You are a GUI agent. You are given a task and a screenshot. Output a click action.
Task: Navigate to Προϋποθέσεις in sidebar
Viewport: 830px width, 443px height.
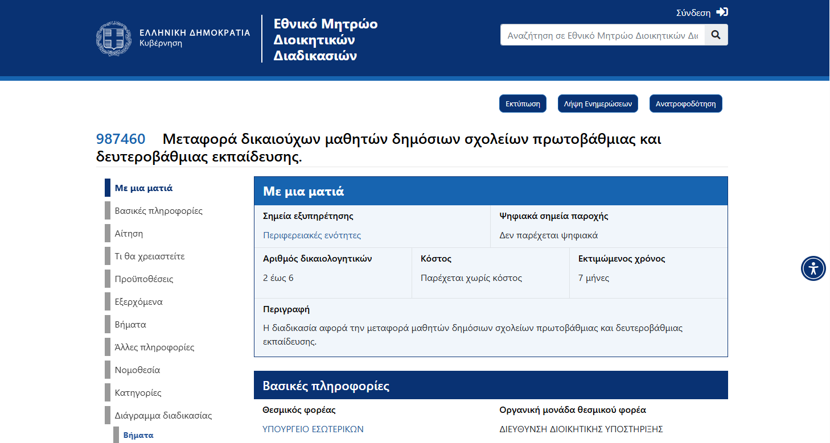coord(143,279)
